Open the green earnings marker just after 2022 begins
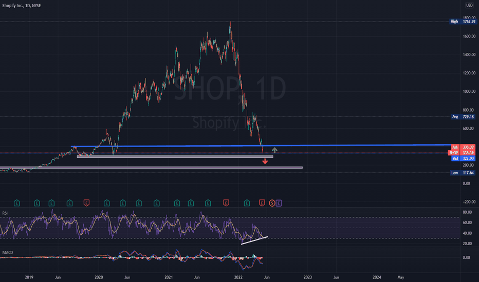The image size is (479, 282). click(x=247, y=203)
